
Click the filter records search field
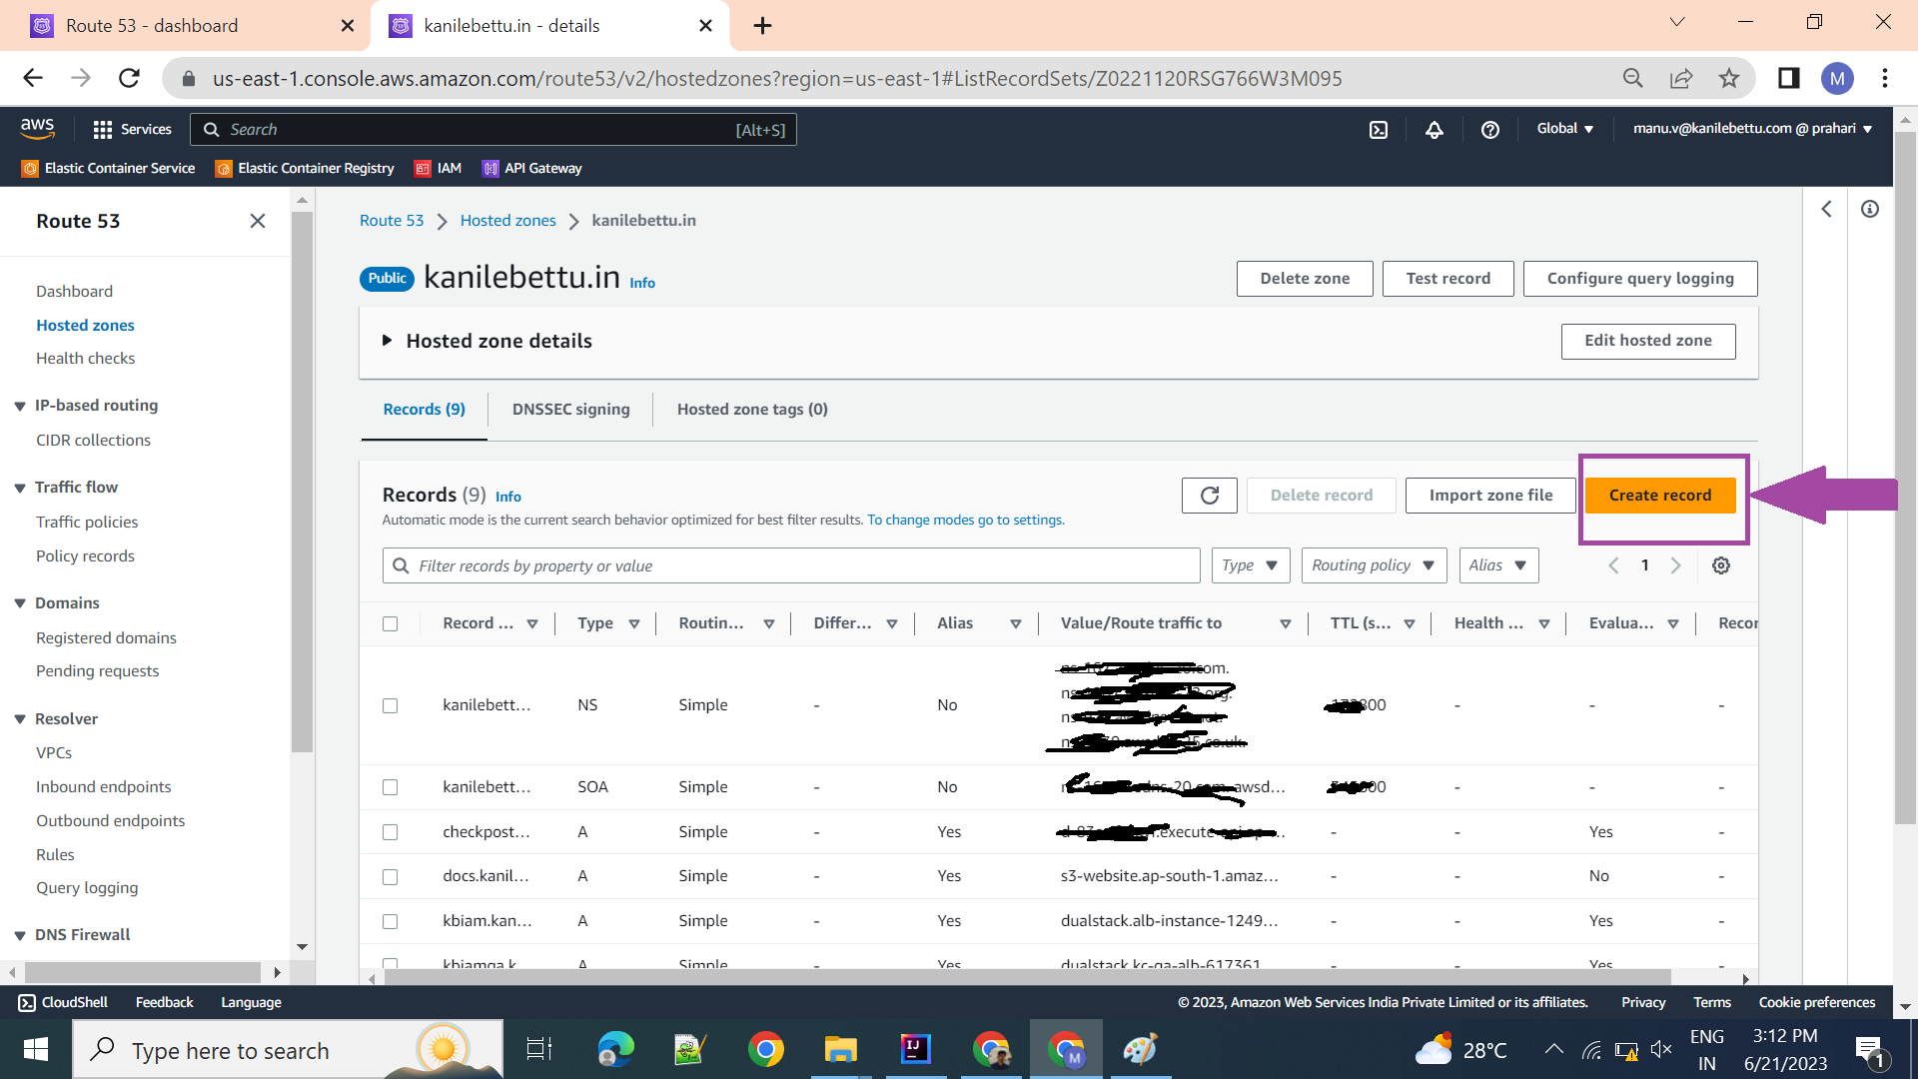(x=791, y=565)
